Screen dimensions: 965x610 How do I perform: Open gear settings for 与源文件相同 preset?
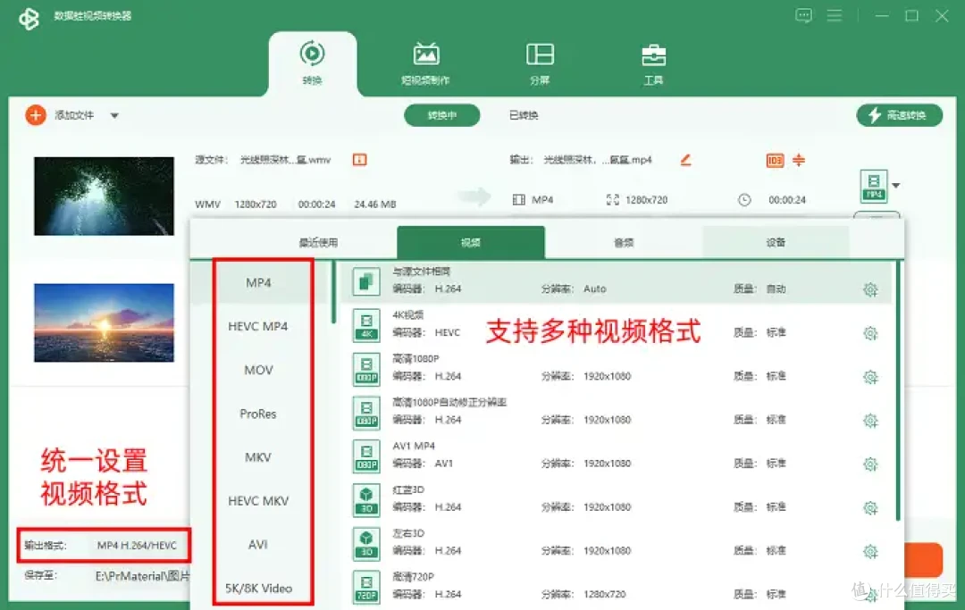pos(870,289)
